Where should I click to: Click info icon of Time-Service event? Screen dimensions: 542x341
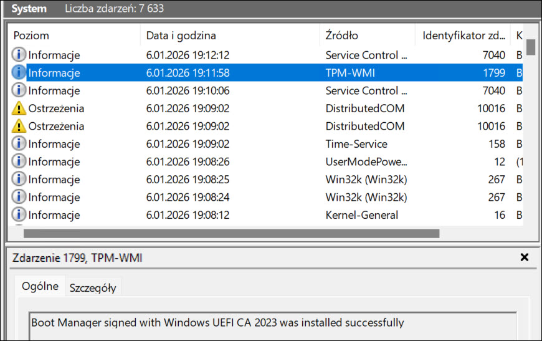(19, 144)
